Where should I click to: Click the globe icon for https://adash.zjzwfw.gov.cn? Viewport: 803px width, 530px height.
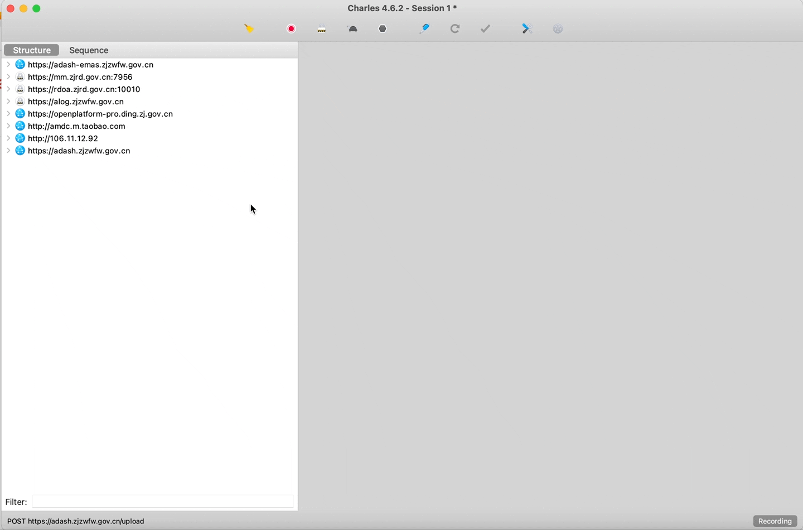click(x=20, y=151)
